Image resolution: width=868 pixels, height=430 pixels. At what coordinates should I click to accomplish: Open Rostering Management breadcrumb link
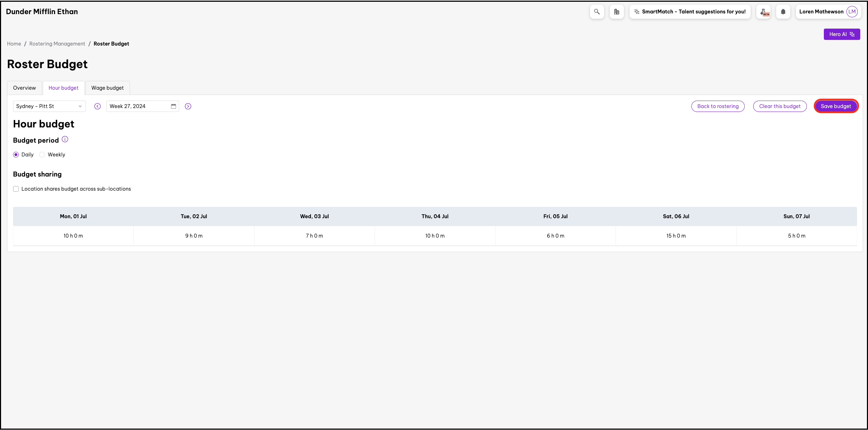pyautogui.click(x=57, y=44)
